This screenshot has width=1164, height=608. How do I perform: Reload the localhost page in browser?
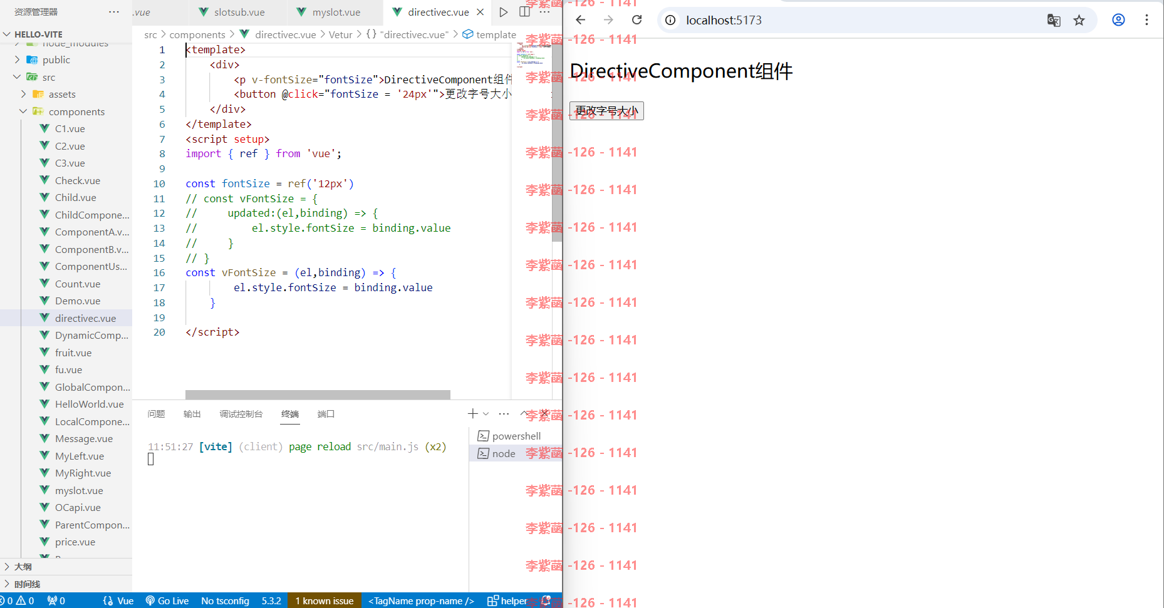[637, 20]
